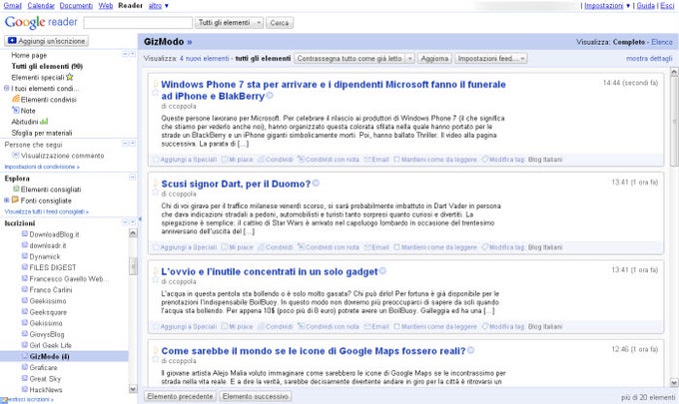Open Tutti gli elementi search scope dropdown

229,23
